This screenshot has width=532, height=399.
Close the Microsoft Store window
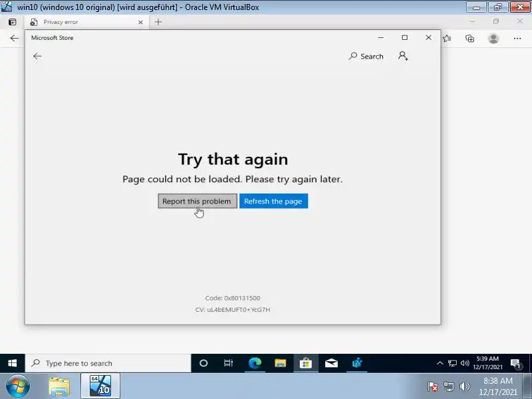coord(428,38)
